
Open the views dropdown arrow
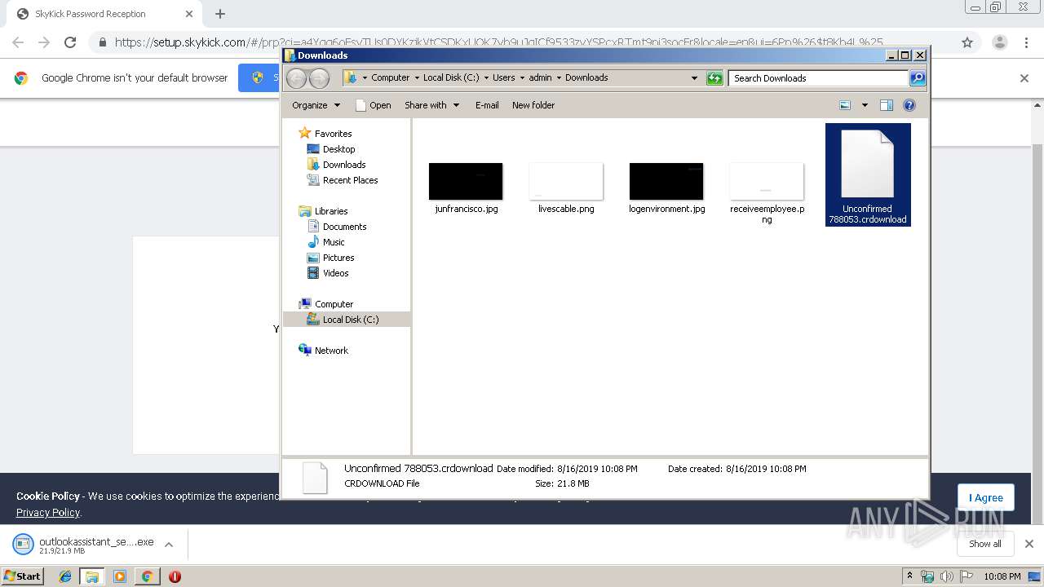(865, 105)
